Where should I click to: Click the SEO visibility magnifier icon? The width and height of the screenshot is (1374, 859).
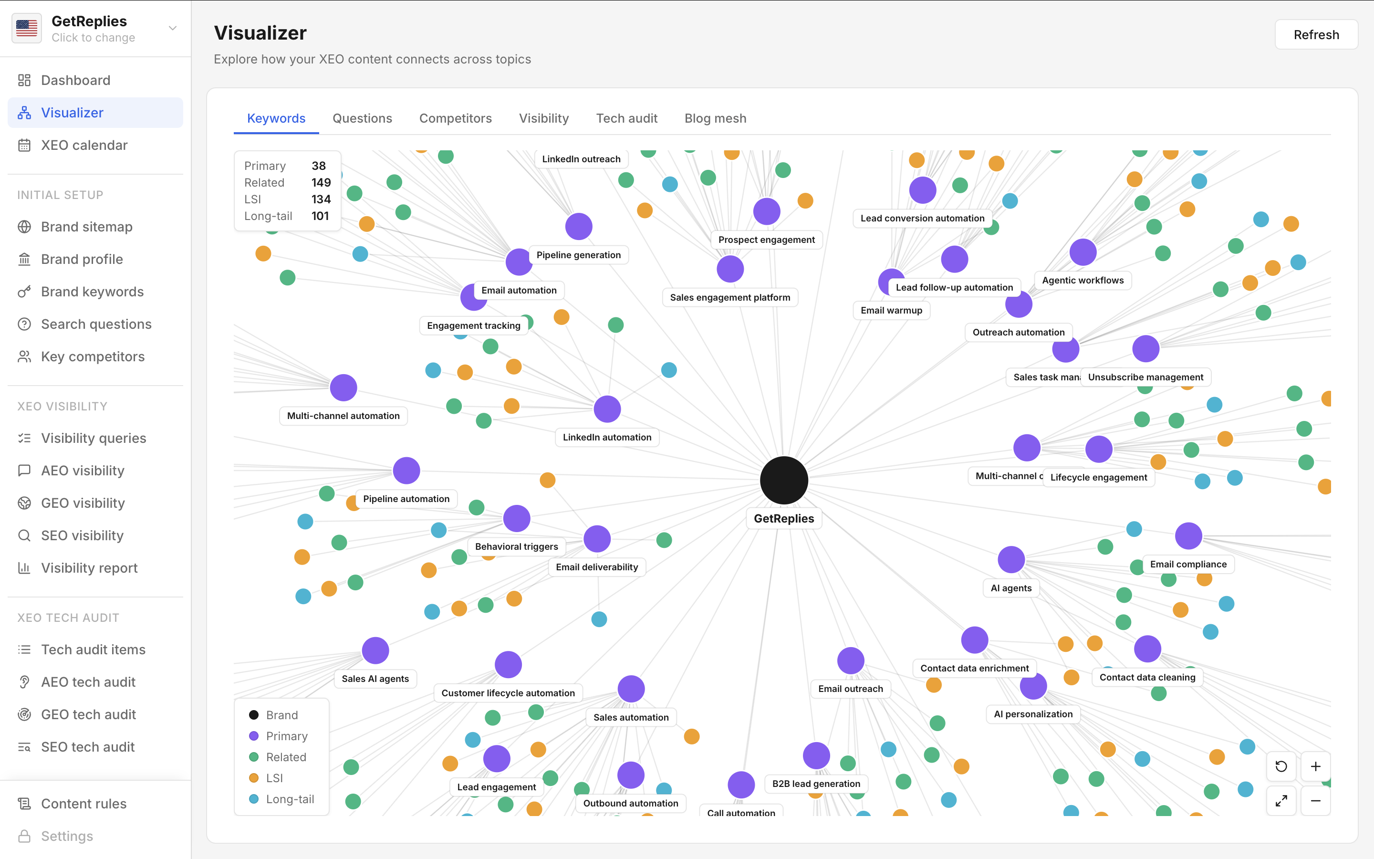tap(24, 535)
